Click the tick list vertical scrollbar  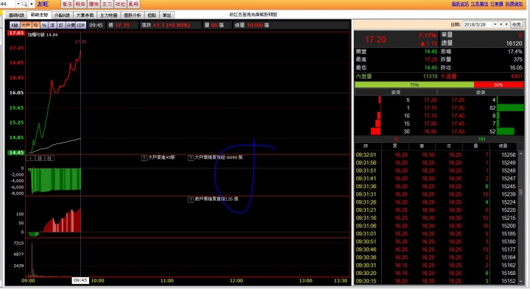coord(521,192)
